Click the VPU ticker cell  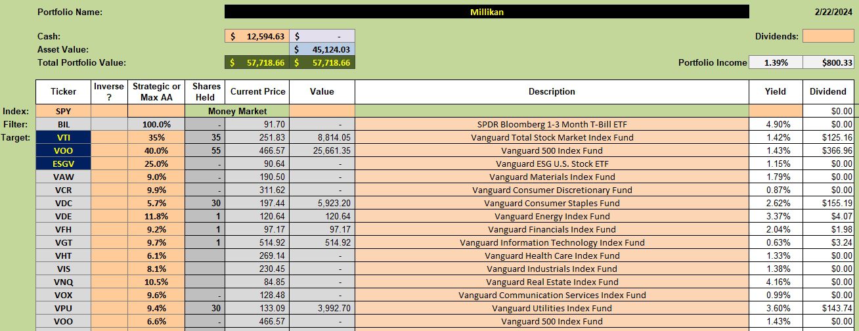point(63,308)
